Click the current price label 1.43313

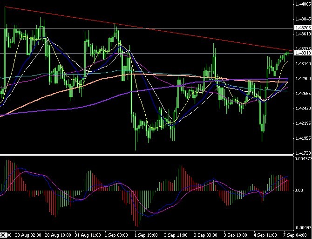click(303, 53)
